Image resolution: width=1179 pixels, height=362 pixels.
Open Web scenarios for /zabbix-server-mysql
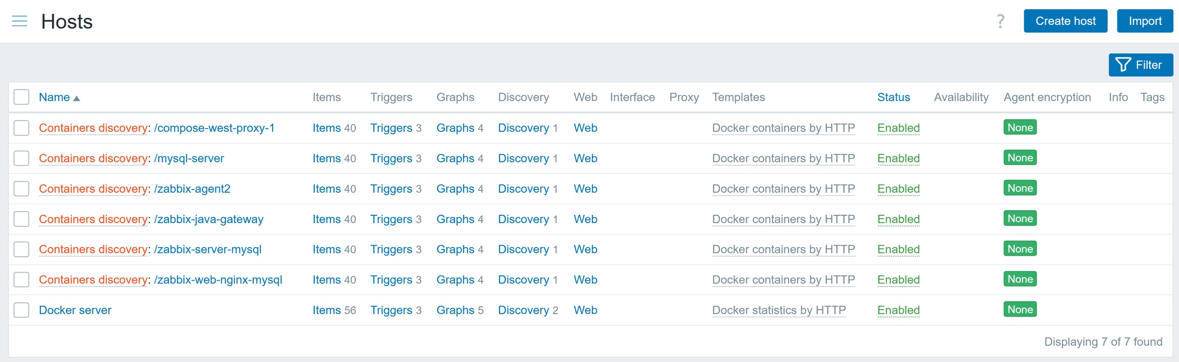(585, 249)
